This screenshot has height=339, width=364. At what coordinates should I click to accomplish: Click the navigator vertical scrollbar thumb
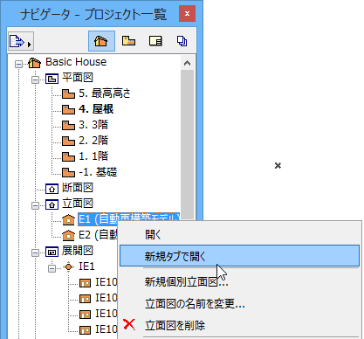point(188,144)
